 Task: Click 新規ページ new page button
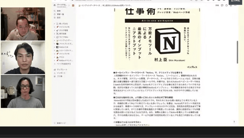pos(61,123)
